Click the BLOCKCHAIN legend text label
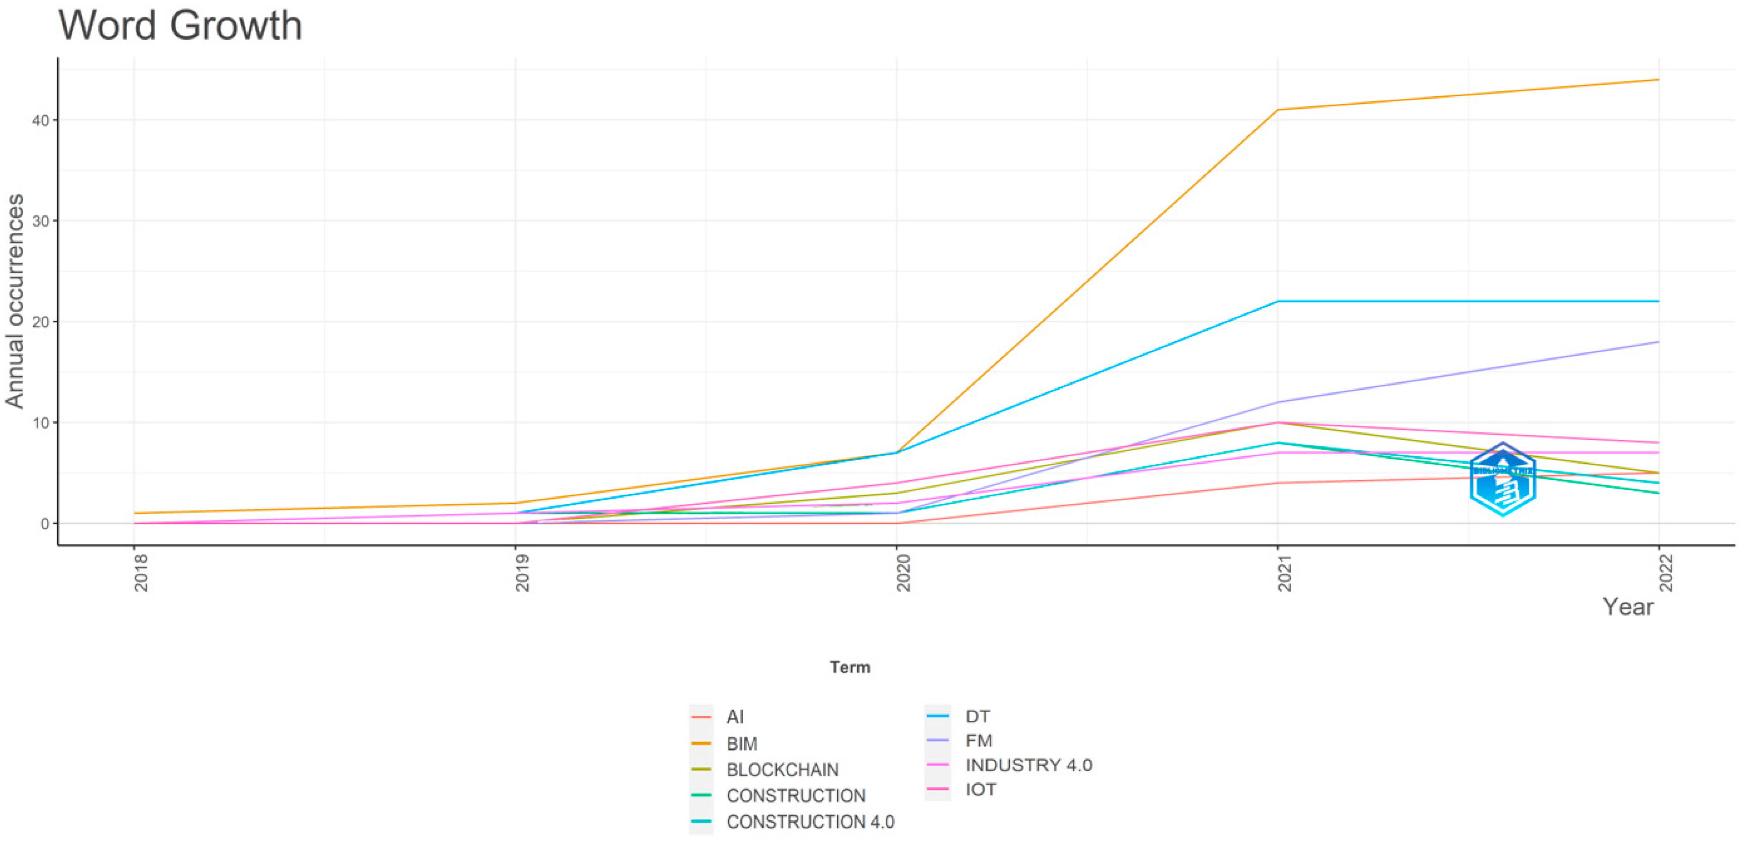Viewport: 1745px width, 846px height. coord(782,770)
